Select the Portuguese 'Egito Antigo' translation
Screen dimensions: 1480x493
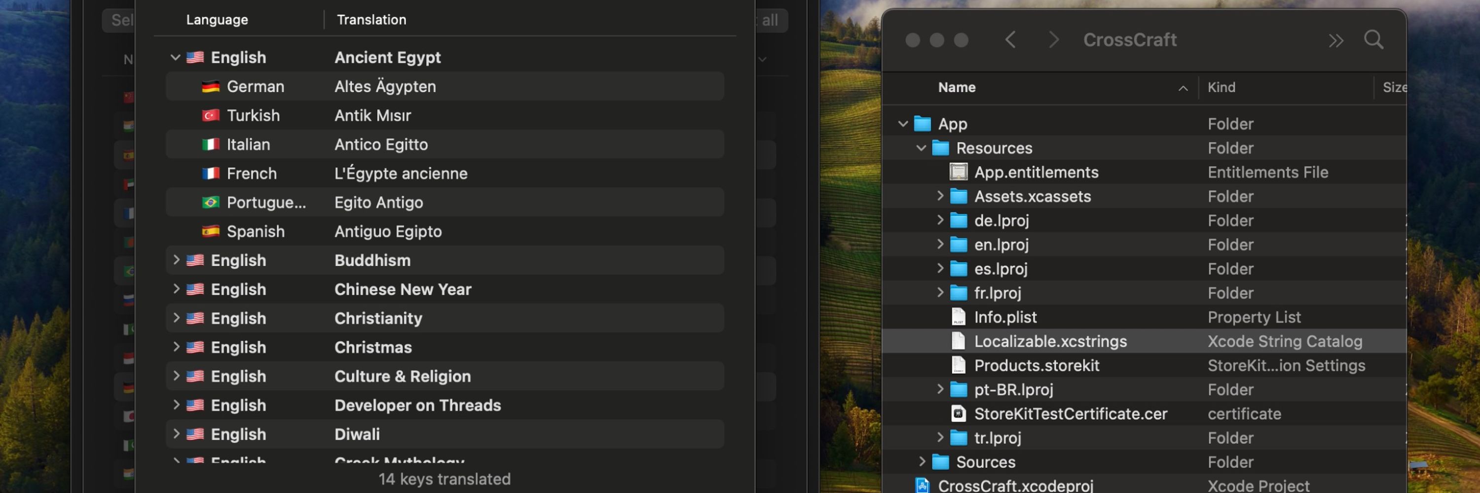pyautogui.click(x=378, y=203)
